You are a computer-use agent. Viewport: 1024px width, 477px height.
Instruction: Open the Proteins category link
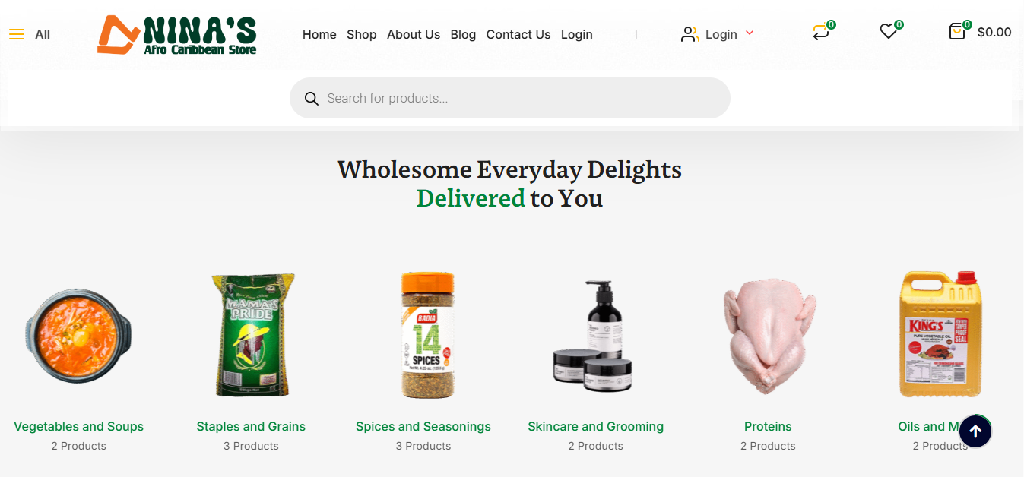pos(768,426)
